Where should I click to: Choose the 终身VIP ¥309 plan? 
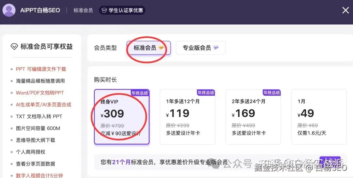122,117
